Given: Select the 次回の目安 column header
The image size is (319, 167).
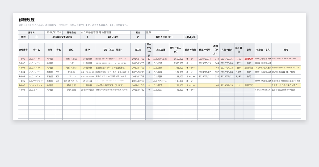Looking at the screenshot, I should pos(227,50).
